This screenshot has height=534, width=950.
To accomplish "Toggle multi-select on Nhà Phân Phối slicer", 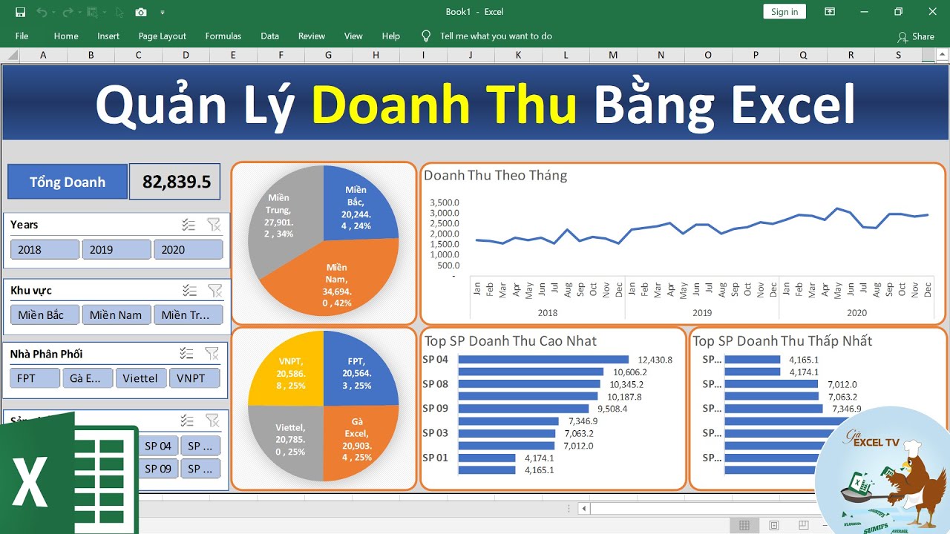I will point(187,354).
